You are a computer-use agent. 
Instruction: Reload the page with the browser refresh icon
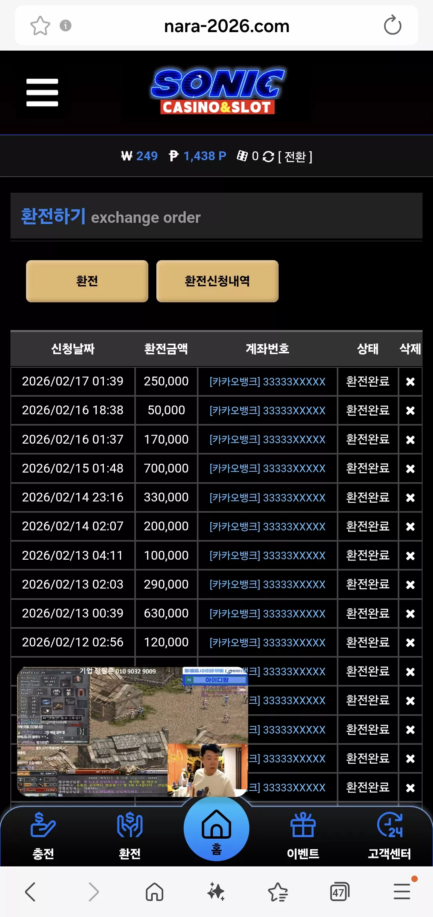392,26
